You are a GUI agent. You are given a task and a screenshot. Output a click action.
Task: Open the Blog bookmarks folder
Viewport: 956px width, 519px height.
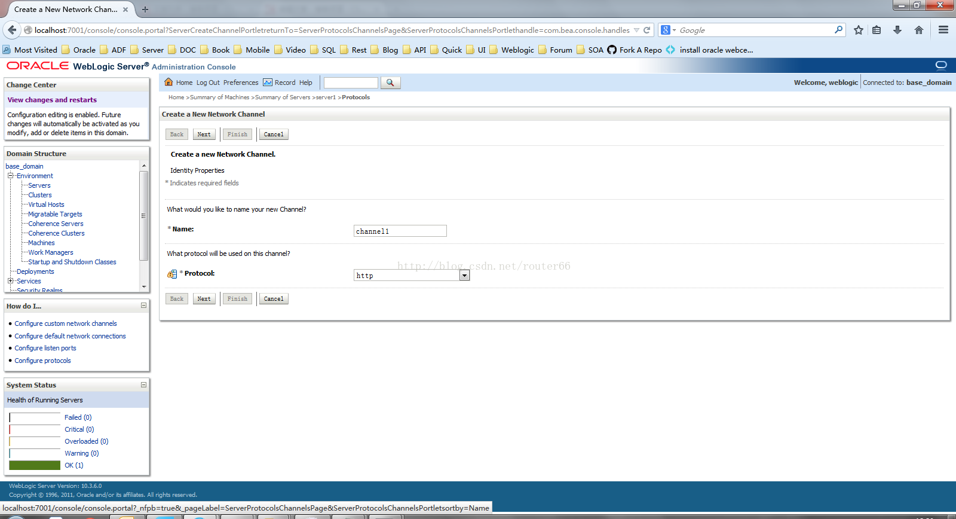click(x=384, y=50)
